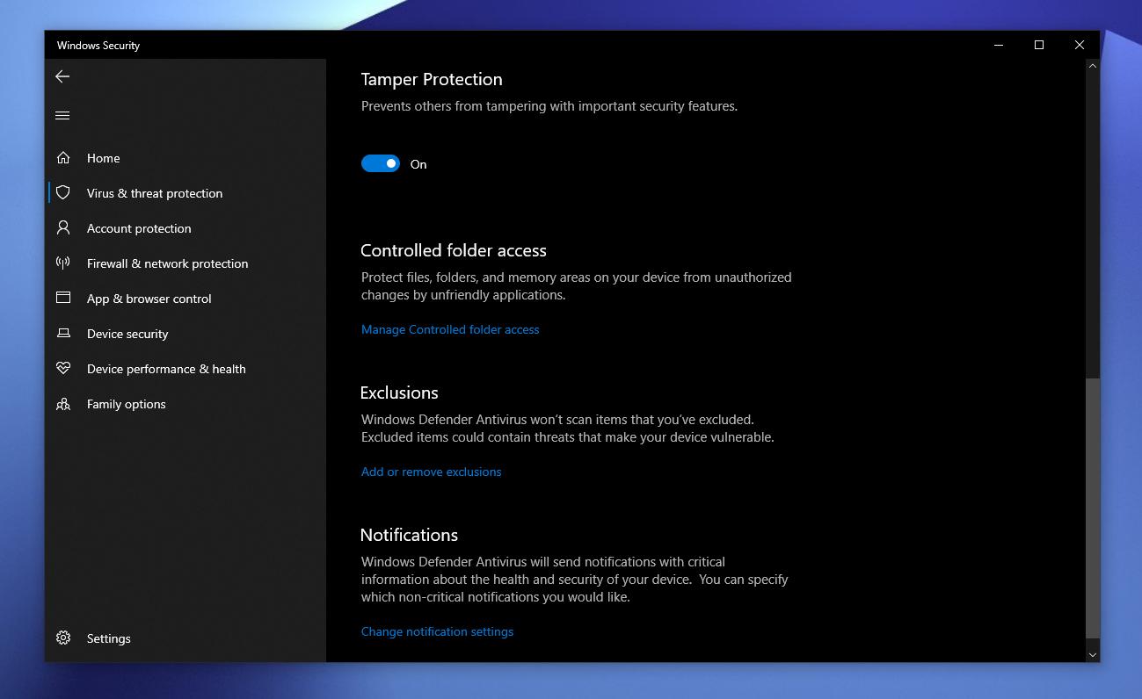Maximize the Windows Security window
The height and width of the screenshot is (699, 1142).
(x=1039, y=45)
